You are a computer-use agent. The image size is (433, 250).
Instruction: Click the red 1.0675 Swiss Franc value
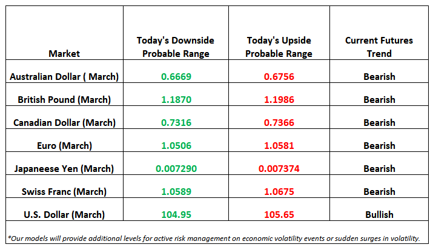click(279, 191)
